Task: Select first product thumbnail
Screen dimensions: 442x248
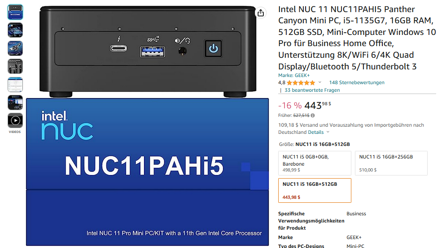Action: point(15,12)
